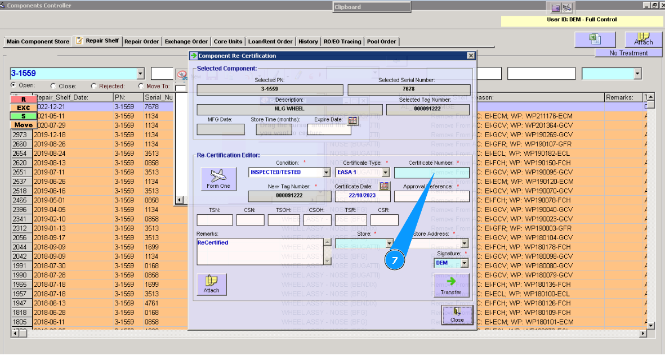The image size is (665, 356).
Task: Click the No Treatment button
Action: click(x=628, y=53)
